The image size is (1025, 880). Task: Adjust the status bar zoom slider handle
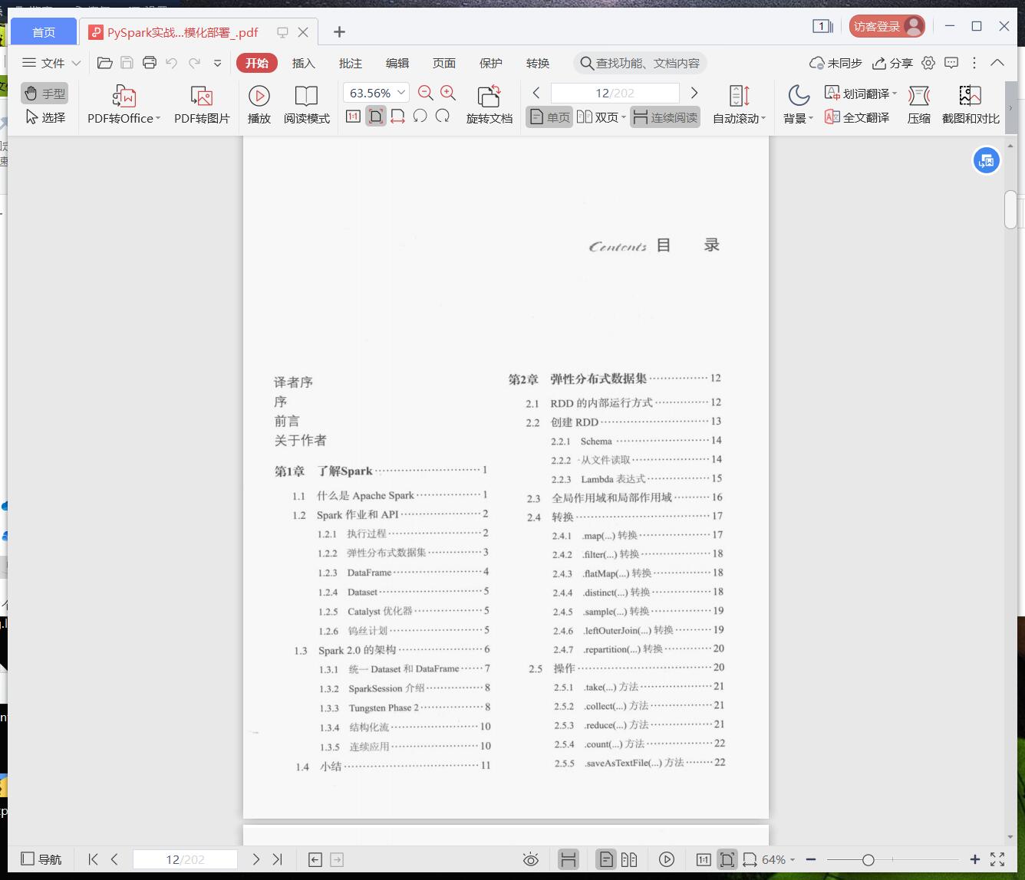point(868,860)
